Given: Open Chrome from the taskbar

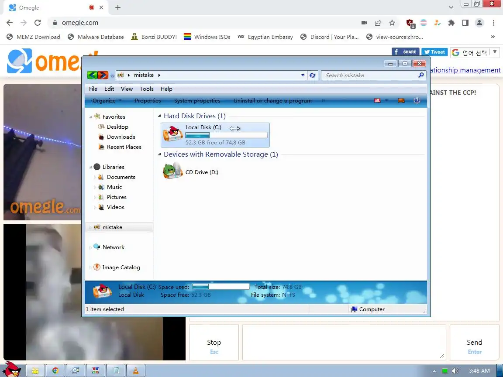Looking at the screenshot, I should pyautogui.click(x=55, y=370).
